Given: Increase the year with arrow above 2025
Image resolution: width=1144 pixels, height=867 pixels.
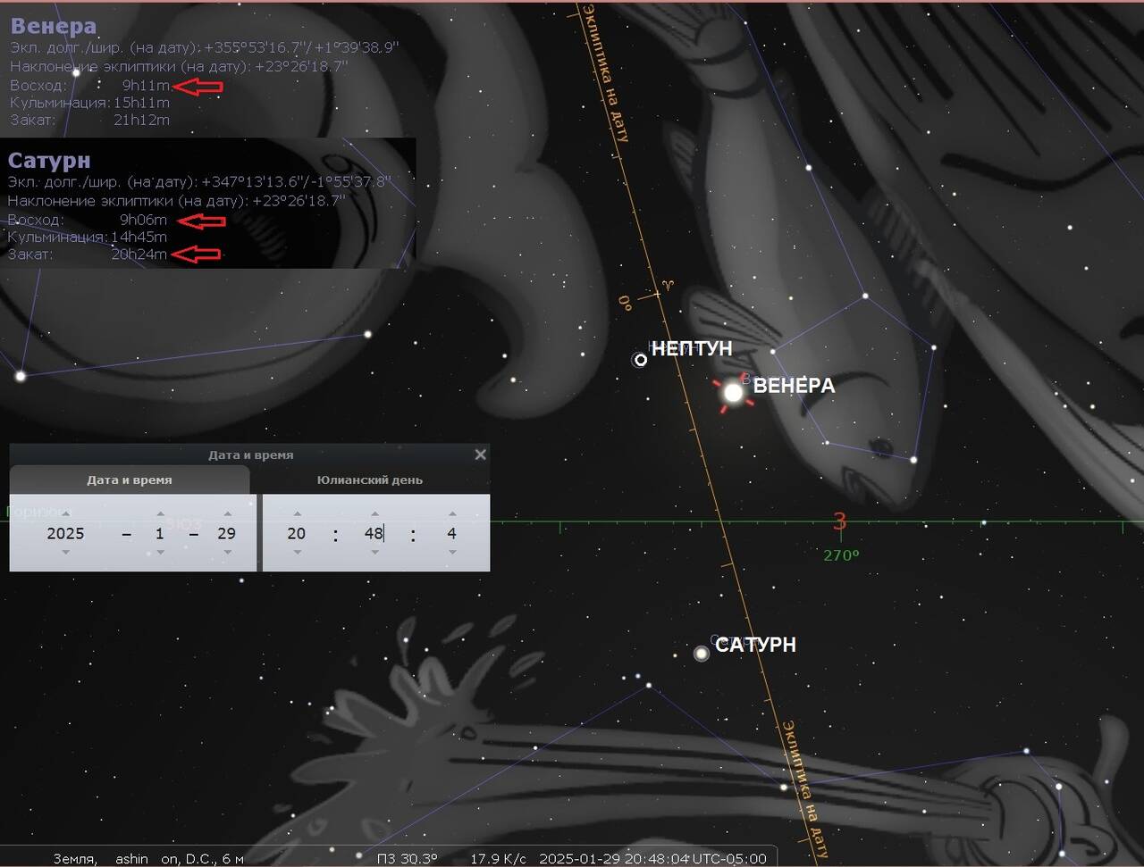Looking at the screenshot, I should tap(66, 514).
